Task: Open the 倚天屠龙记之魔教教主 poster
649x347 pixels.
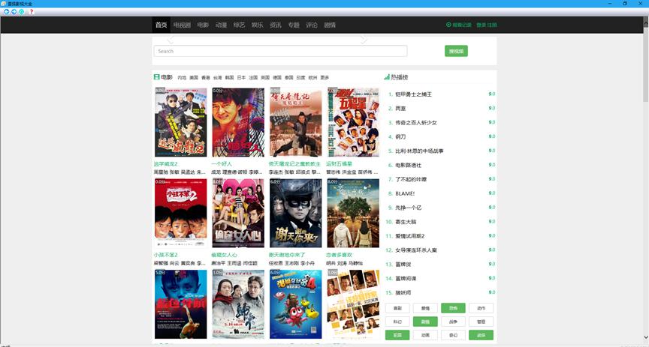Action: tap(295, 122)
